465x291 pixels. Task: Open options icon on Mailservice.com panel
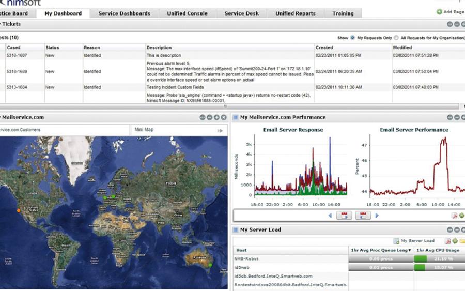coord(203,117)
